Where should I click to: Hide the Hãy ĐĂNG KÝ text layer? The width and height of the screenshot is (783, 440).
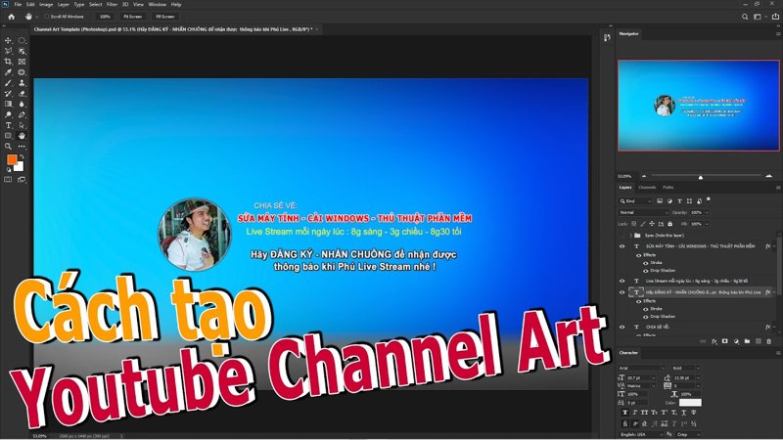click(622, 292)
